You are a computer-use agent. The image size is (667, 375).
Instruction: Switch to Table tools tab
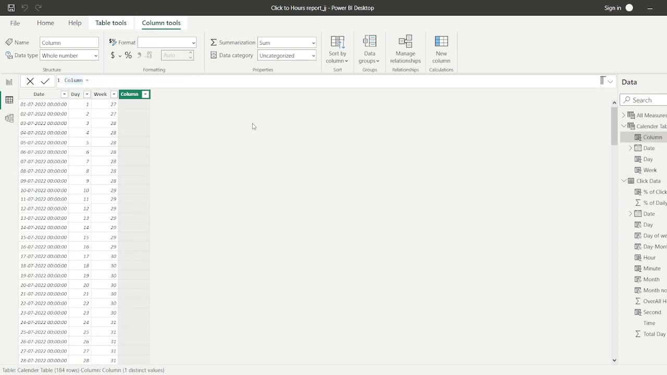point(111,23)
